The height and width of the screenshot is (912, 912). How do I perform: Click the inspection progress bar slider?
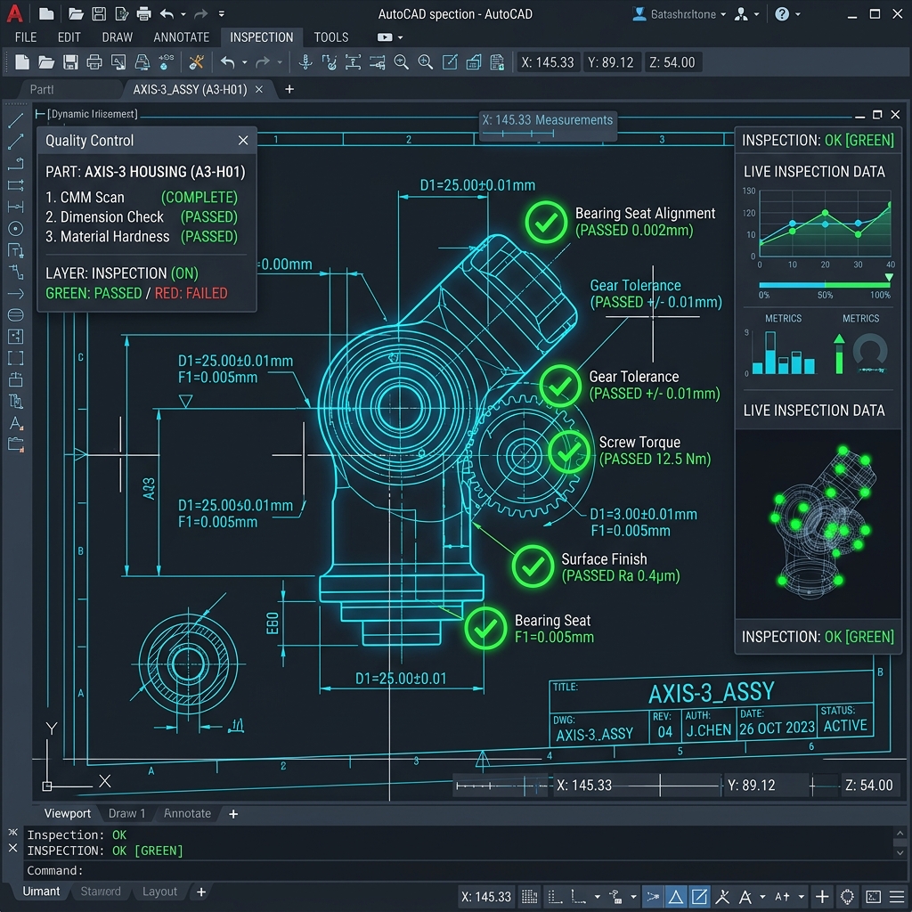824,284
